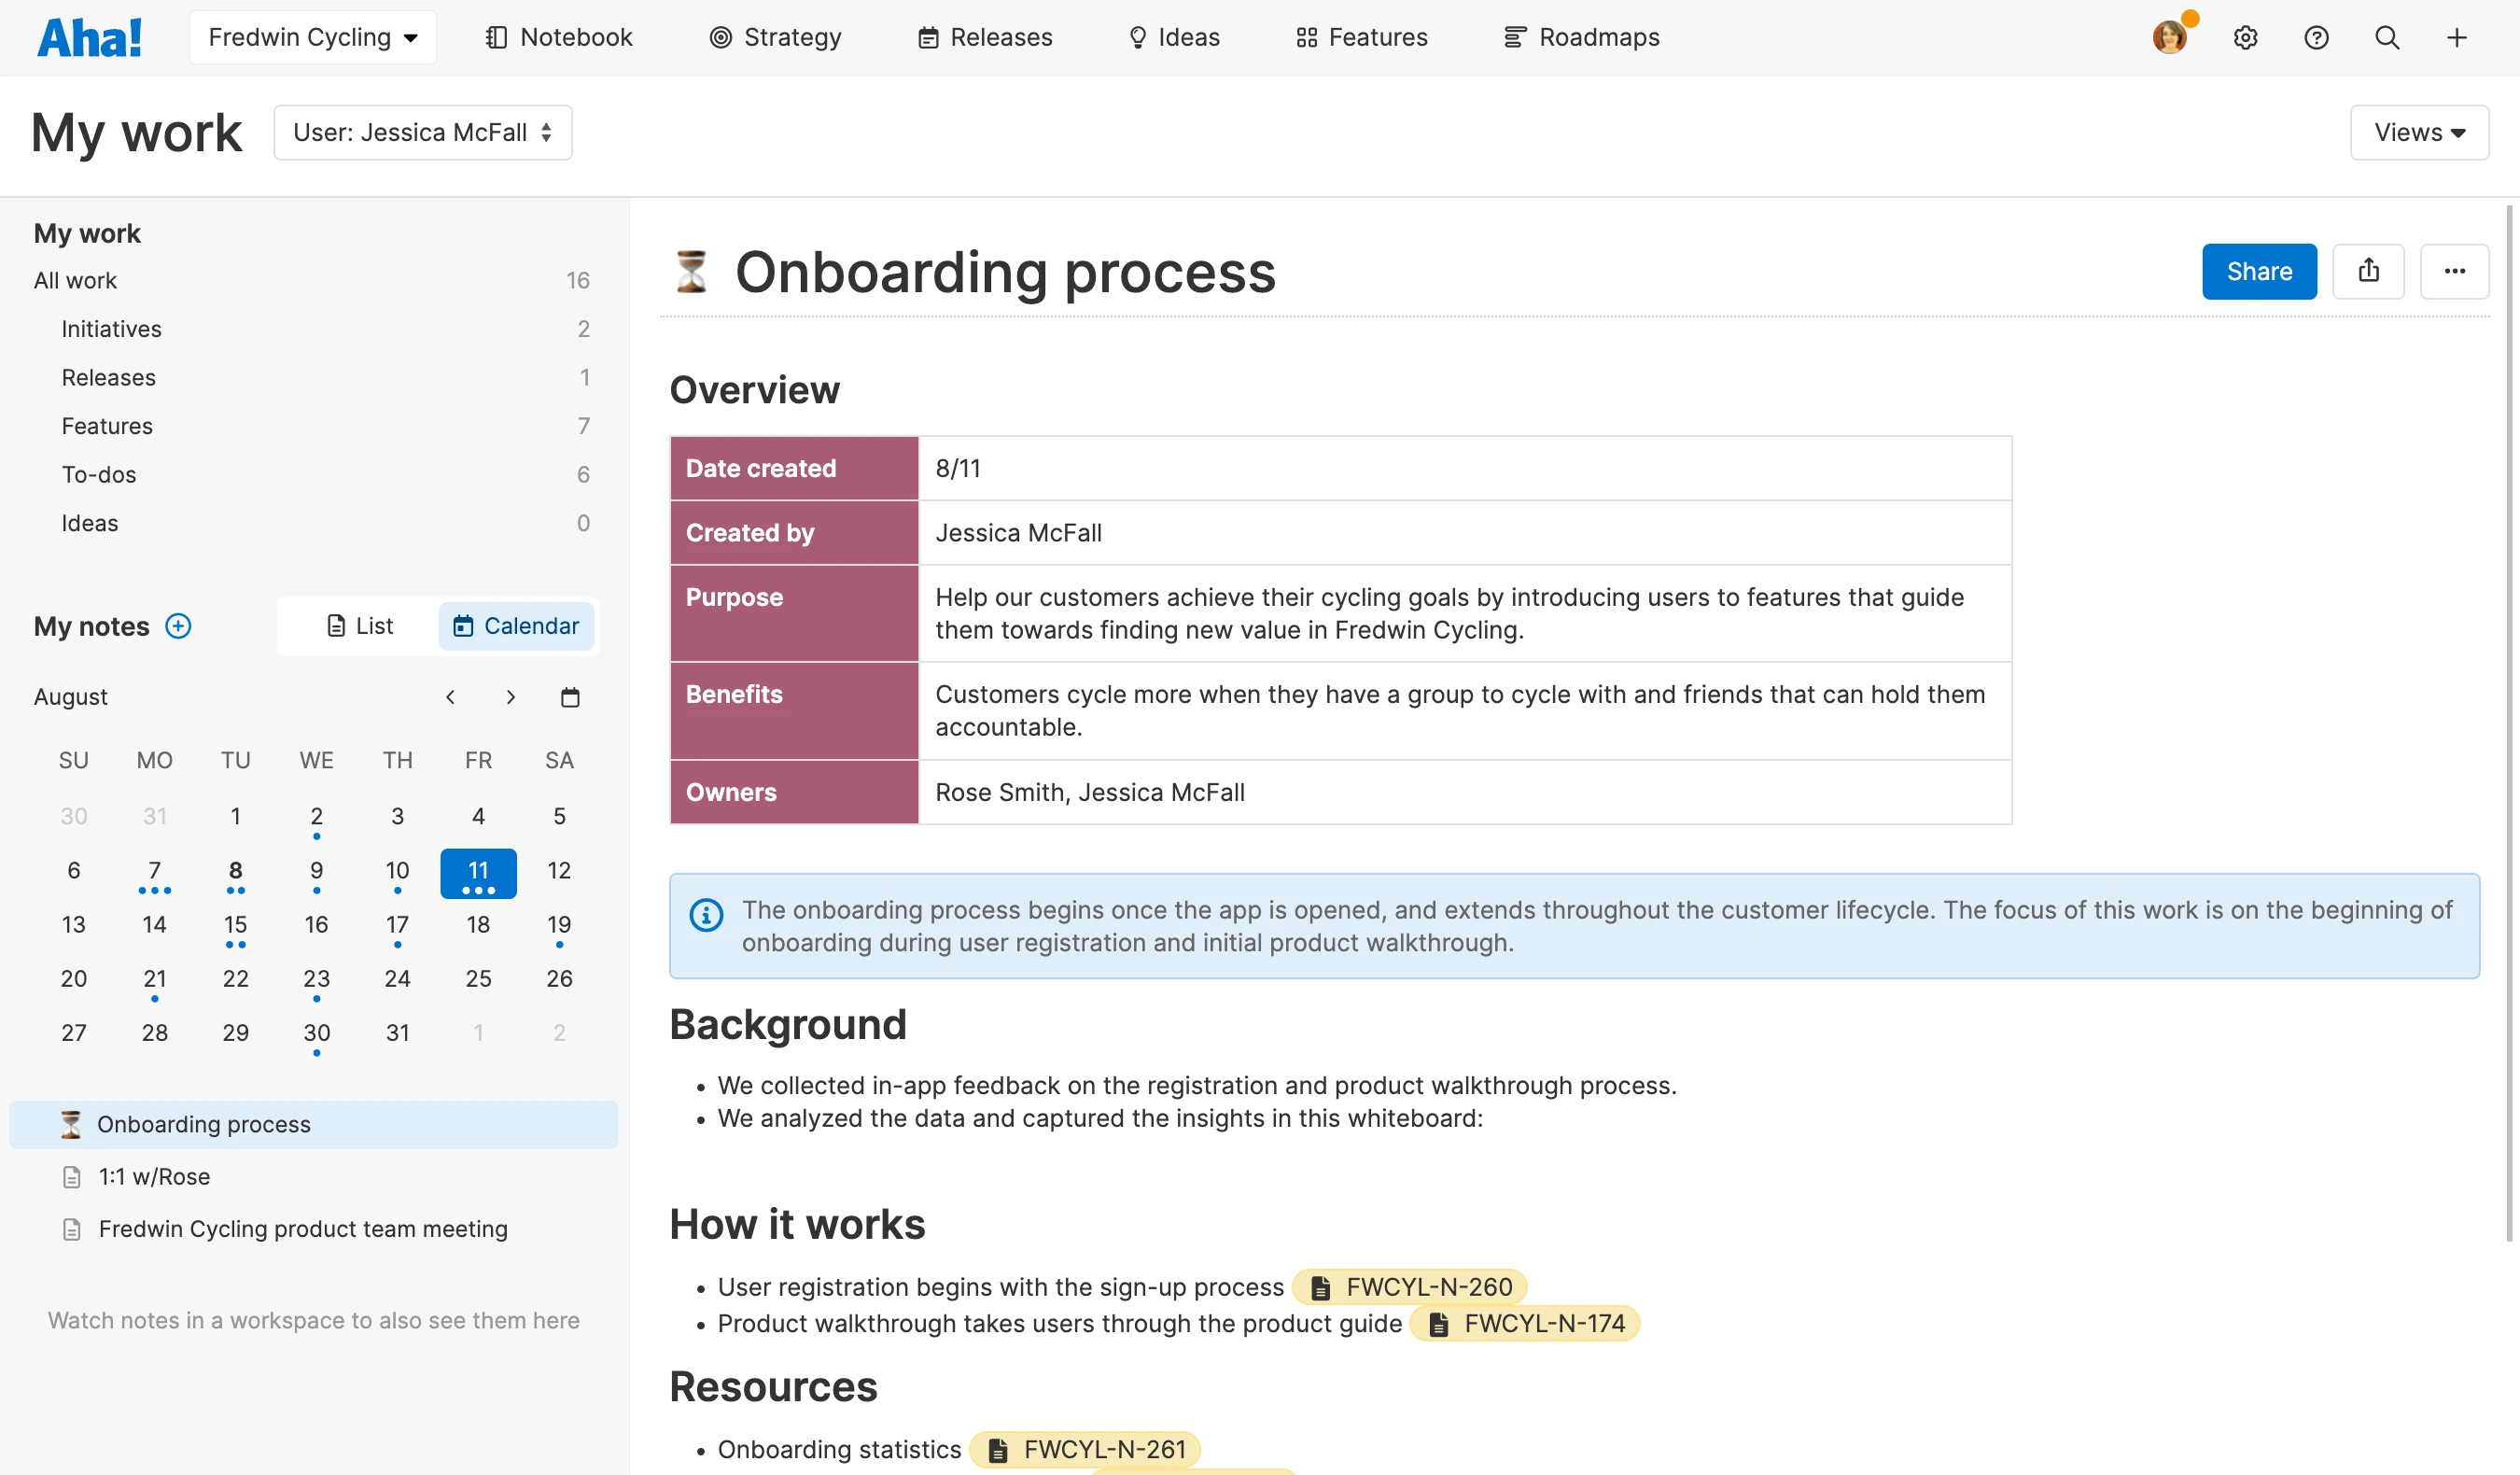The width and height of the screenshot is (2520, 1475).
Task: Select August 15 in the calendar
Action: coord(235,925)
